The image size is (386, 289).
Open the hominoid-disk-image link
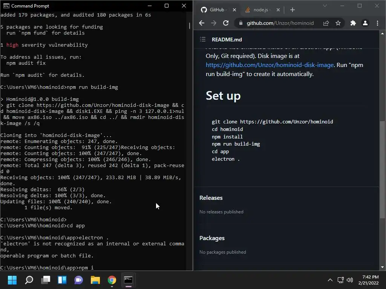[x=270, y=65]
